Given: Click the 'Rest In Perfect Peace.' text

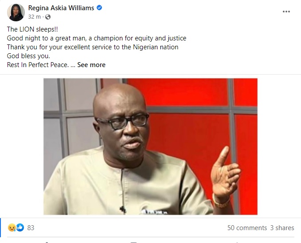Looking at the screenshot, I should click(38, 65).
